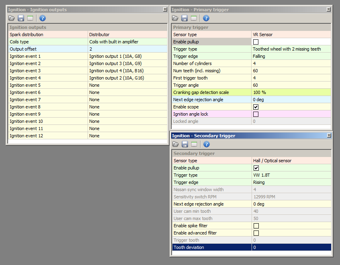Enable spike filter checkbox

point(256,226)
